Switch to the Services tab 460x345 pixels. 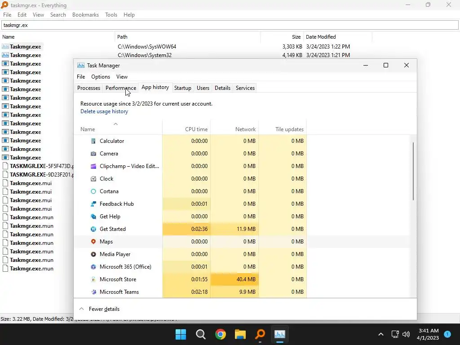(245, 88)
